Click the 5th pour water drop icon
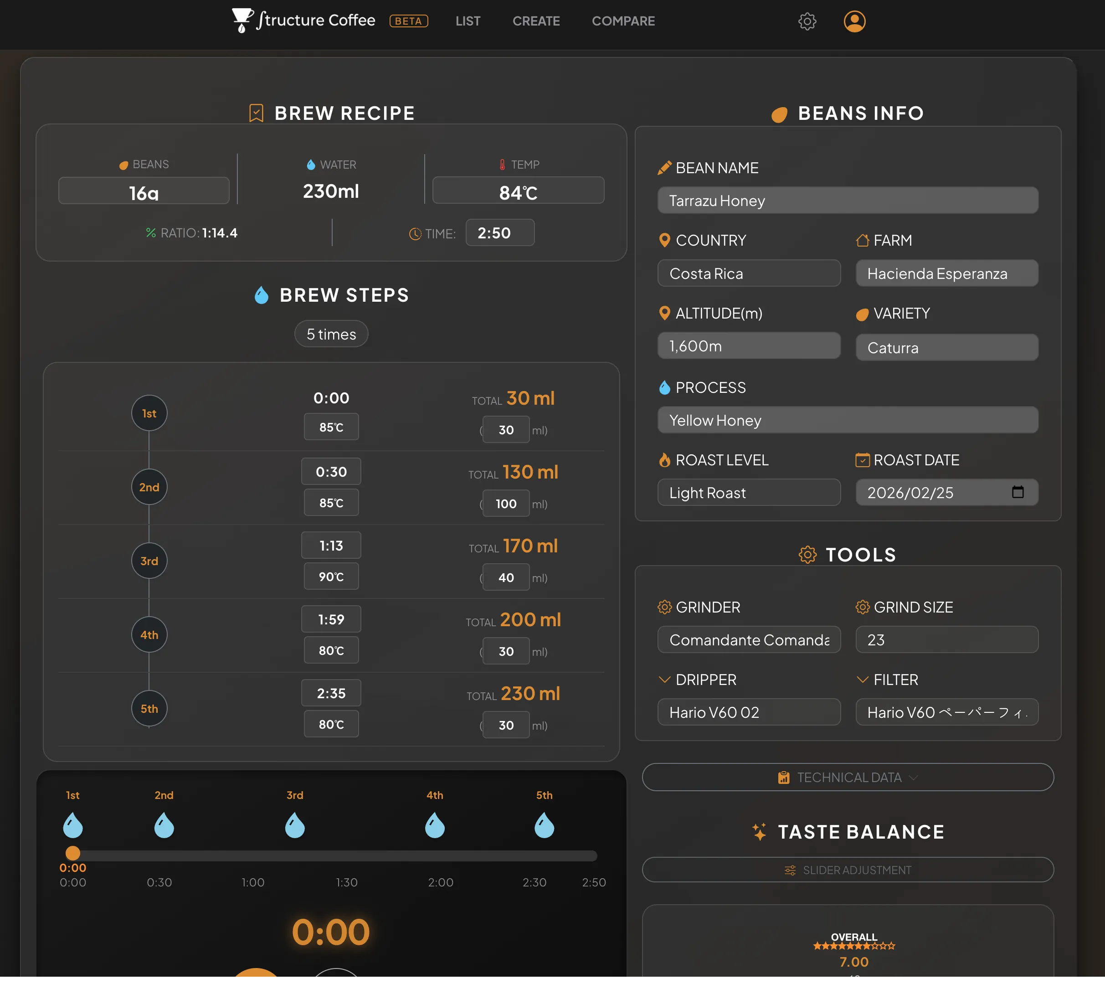This screenshot has width=1105, height=989. (544, 825)
